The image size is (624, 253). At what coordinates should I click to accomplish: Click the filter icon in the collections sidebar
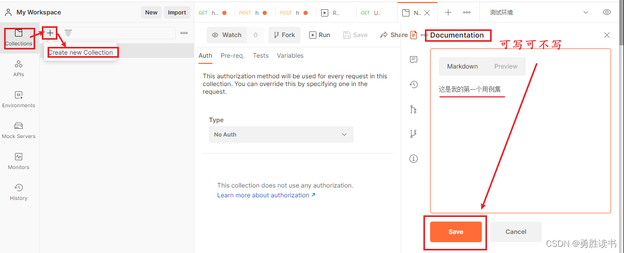click(x=68, y=33)
